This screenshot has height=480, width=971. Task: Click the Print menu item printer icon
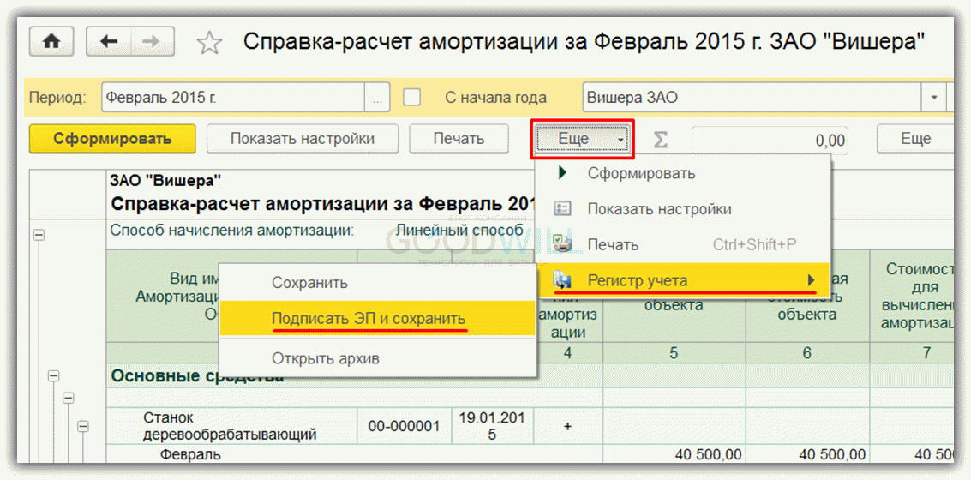(x=562, y=244)
